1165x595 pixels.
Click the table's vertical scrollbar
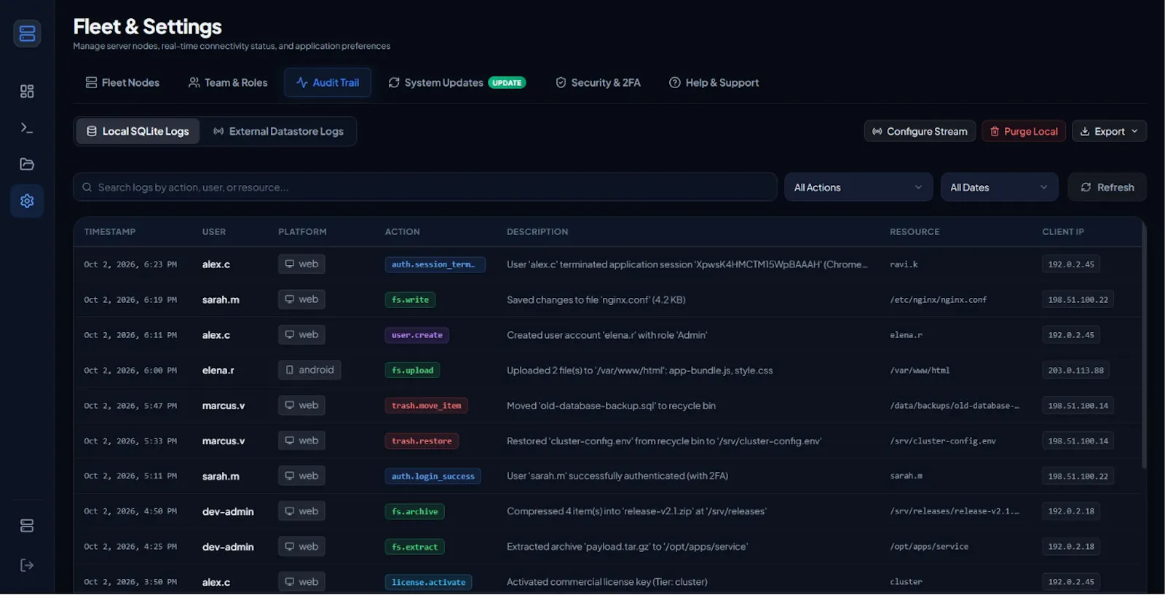tap(1144, 346)
